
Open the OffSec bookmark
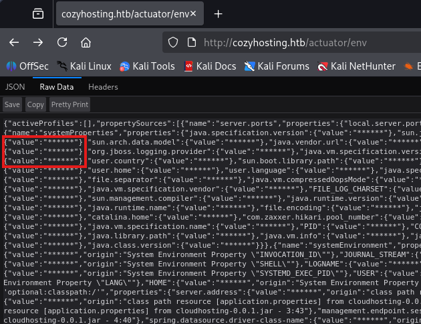coord(25,66)
